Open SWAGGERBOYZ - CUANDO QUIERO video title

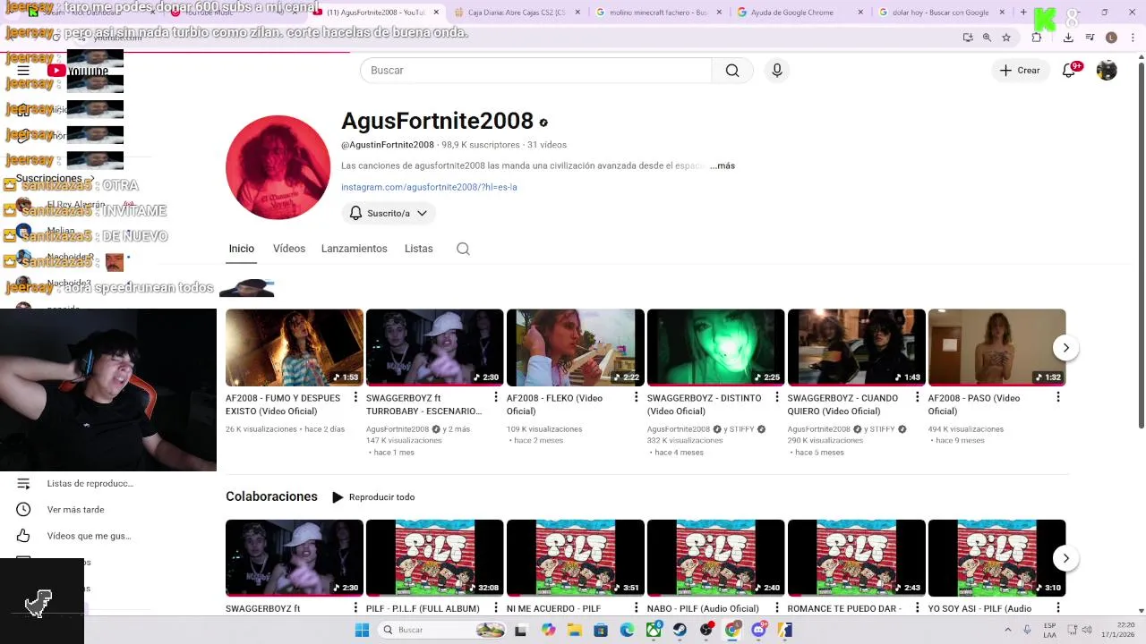842,404
